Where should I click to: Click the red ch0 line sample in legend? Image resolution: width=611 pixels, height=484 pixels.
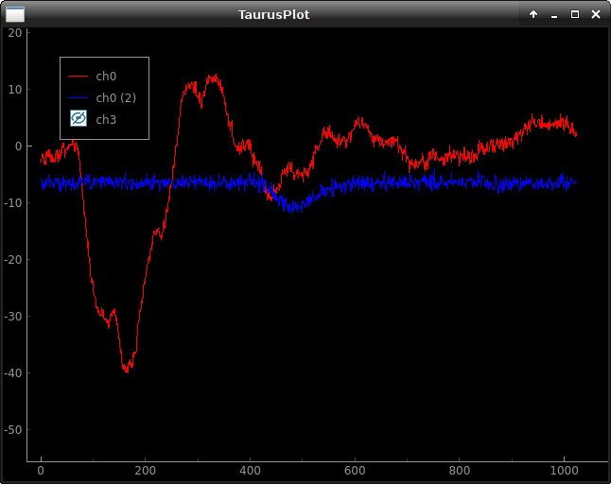point(79,76)
